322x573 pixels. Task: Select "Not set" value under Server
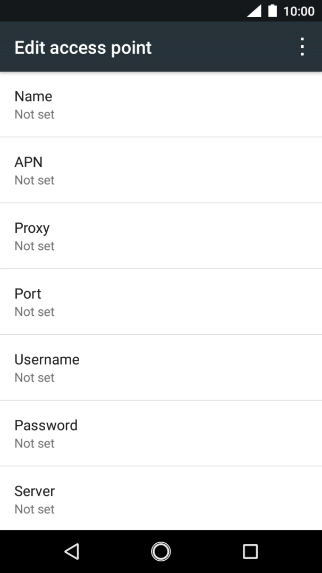tap(35, 509)
